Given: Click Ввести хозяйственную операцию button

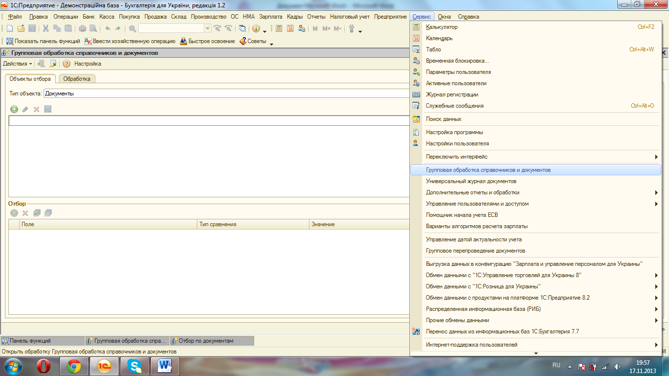Looking at the screenshot, I should click(130, 41).
